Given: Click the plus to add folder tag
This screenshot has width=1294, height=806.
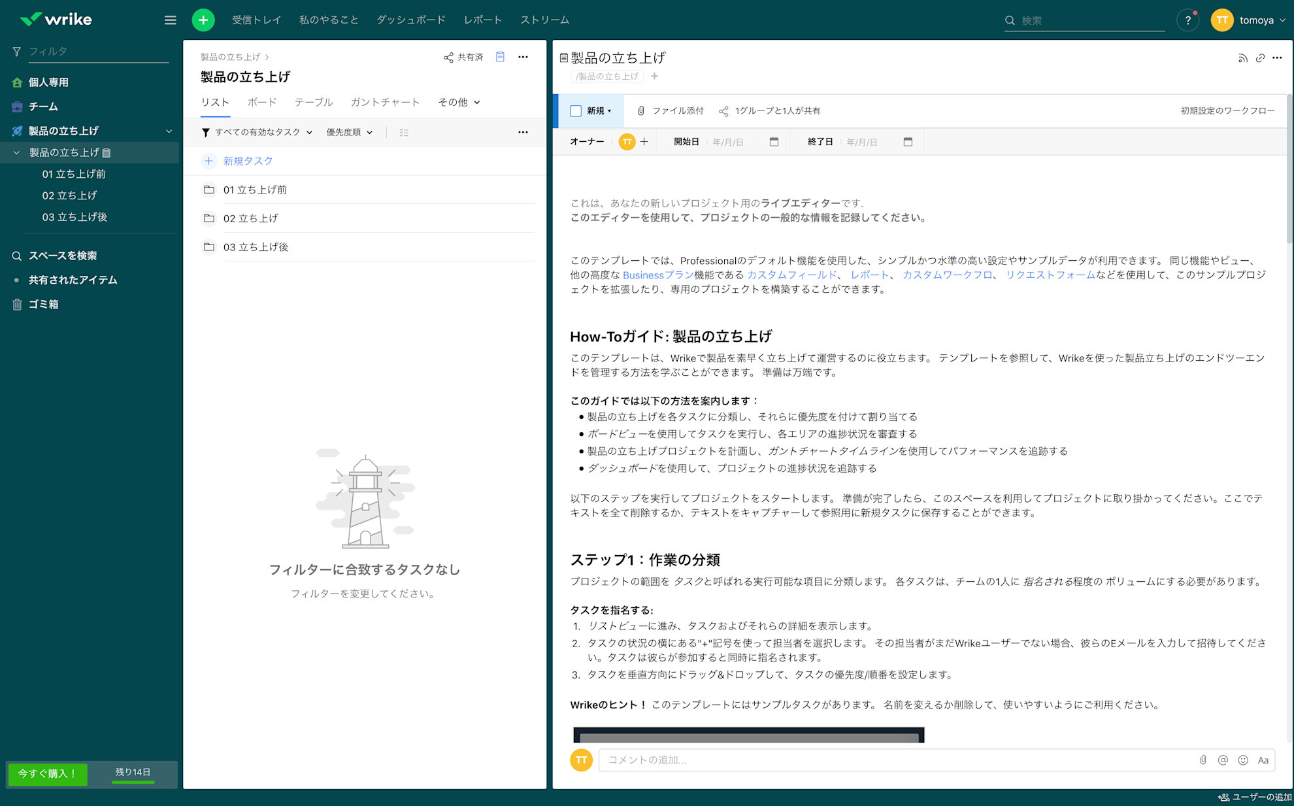Looking at the screenshot, I should [x=654, y=76].
